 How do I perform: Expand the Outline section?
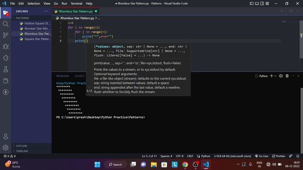[x=31, y=146]
